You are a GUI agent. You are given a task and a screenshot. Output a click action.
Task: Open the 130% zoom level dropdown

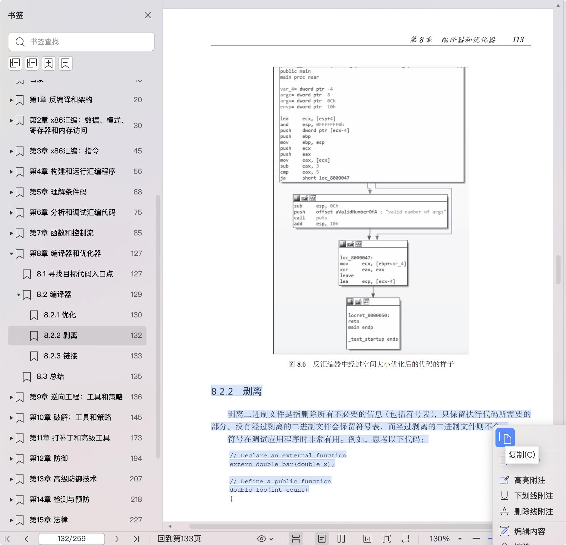click(x=460, y=539)
